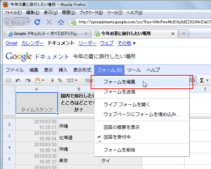Open the Gmail link
The height and width of the screenshot is (169, 211).
pos(12,43)
